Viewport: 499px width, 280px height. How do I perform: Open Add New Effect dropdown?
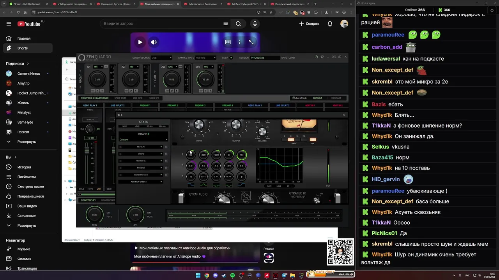[140, 182]
